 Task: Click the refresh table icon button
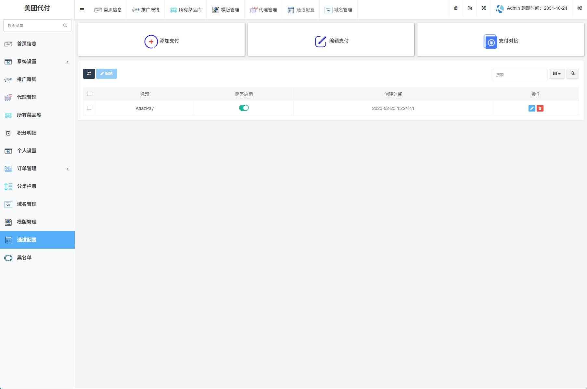[89, 74]
